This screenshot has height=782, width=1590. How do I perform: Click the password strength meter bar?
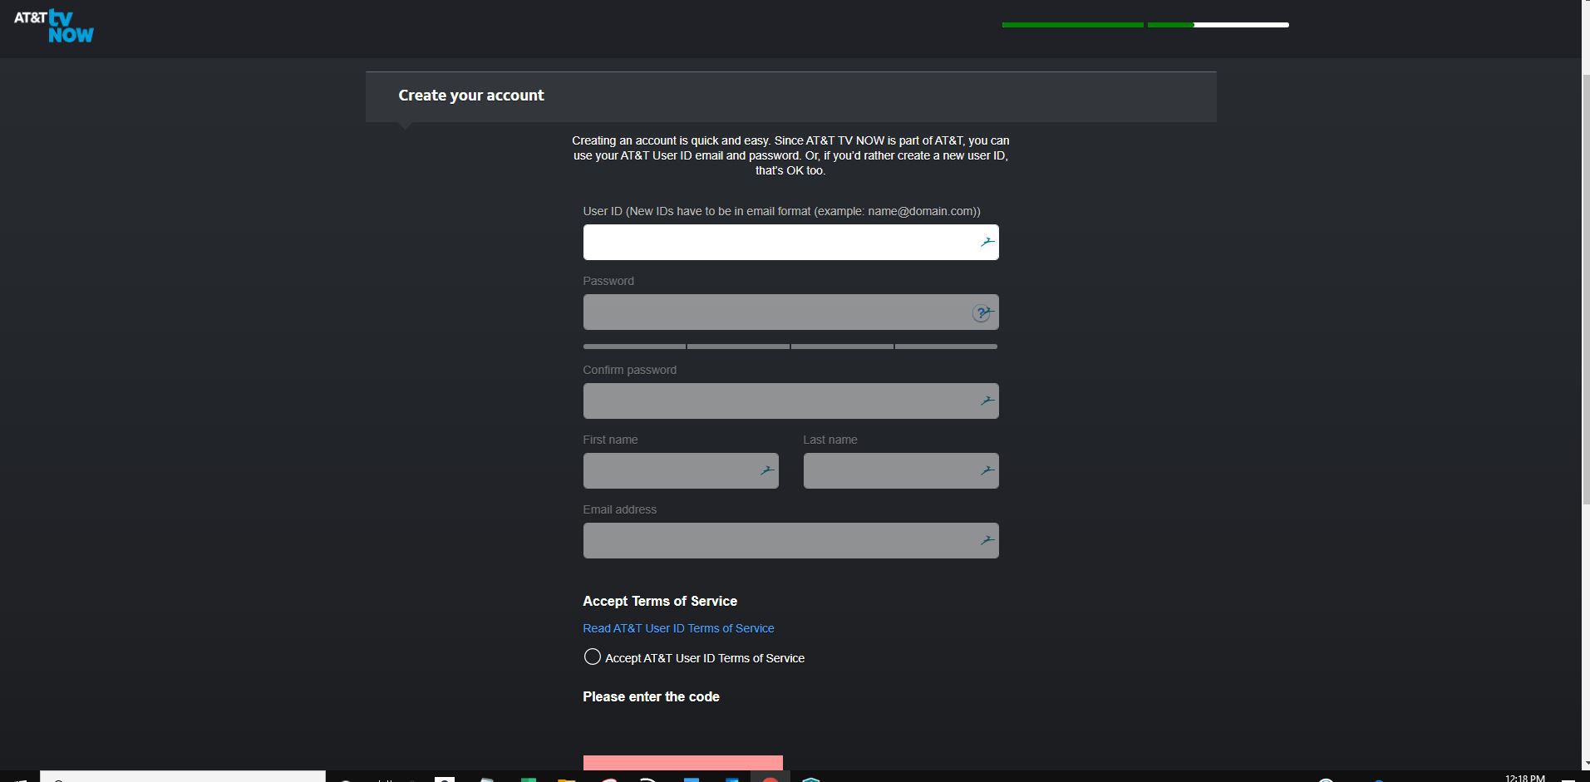tap(790, 347)
